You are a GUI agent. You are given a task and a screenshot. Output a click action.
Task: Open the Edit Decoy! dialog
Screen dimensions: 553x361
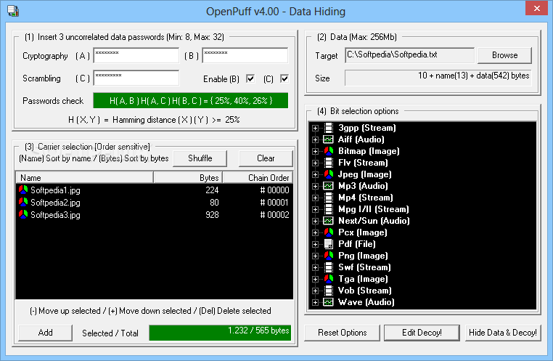[422, 333]
